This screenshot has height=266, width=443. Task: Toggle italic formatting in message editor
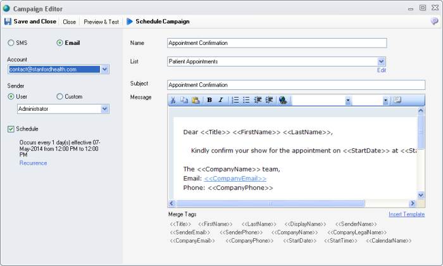pos(220,100)
